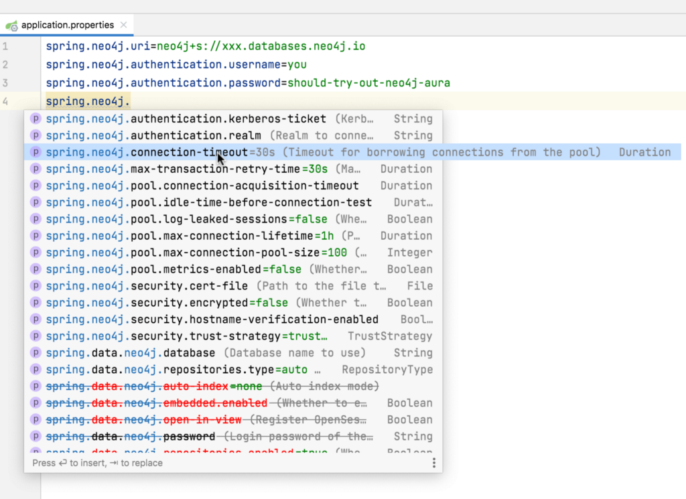Click property icon beside pool.max-connection-pool-size
Viewport: 686px width, 499px height.
(36, 253)
